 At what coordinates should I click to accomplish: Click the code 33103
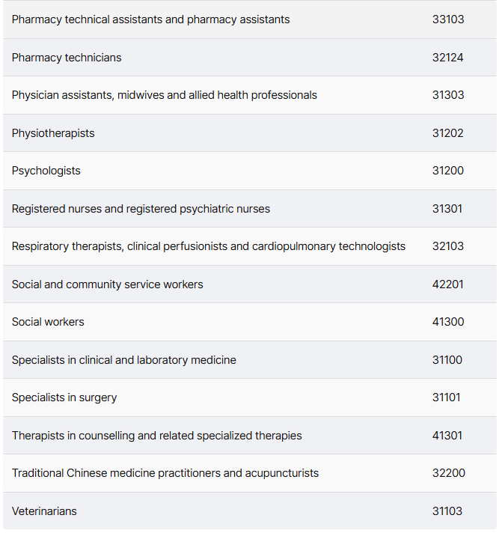[x=447, y=19]
